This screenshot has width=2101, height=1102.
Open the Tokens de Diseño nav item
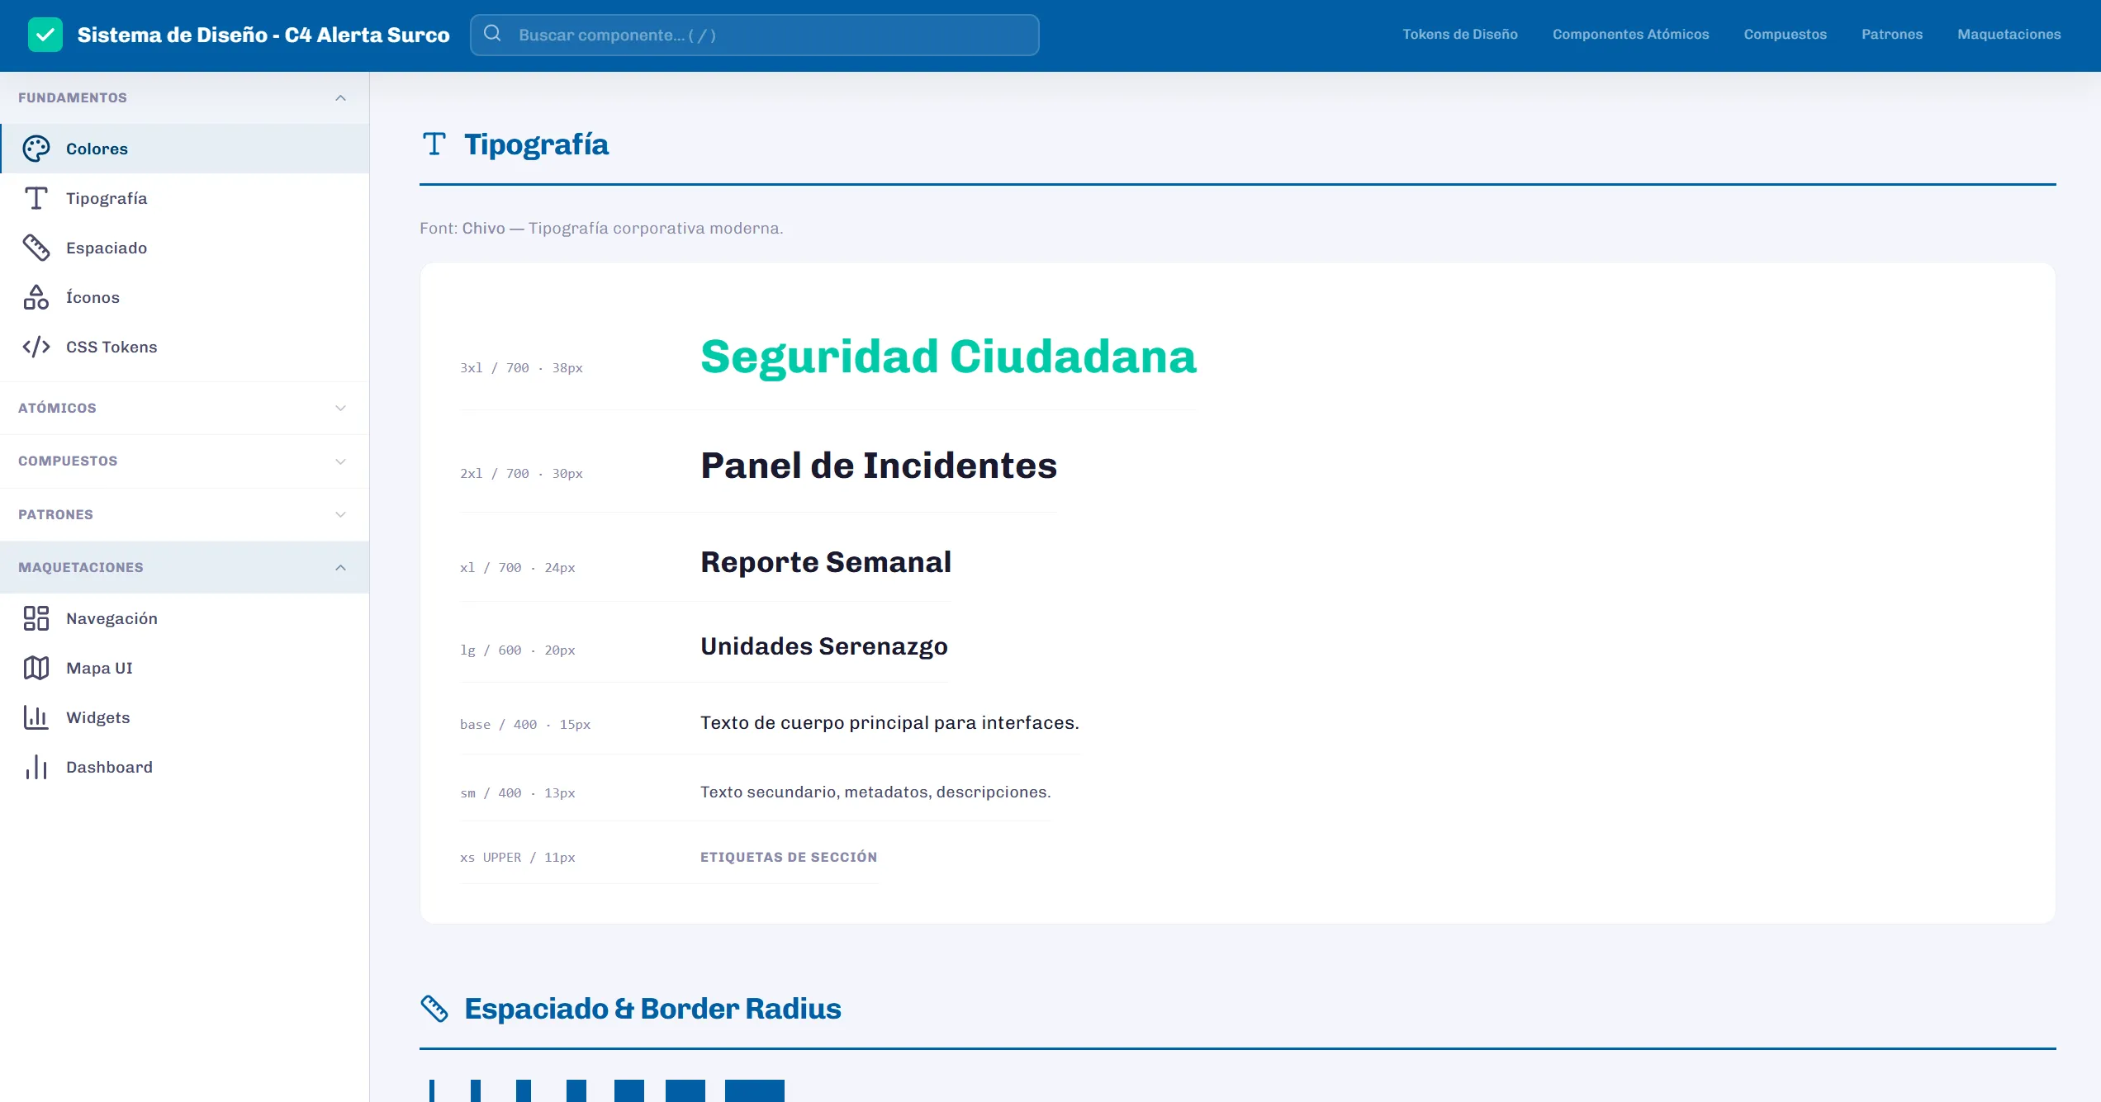pyautogui.click(x=1460, y=35)
